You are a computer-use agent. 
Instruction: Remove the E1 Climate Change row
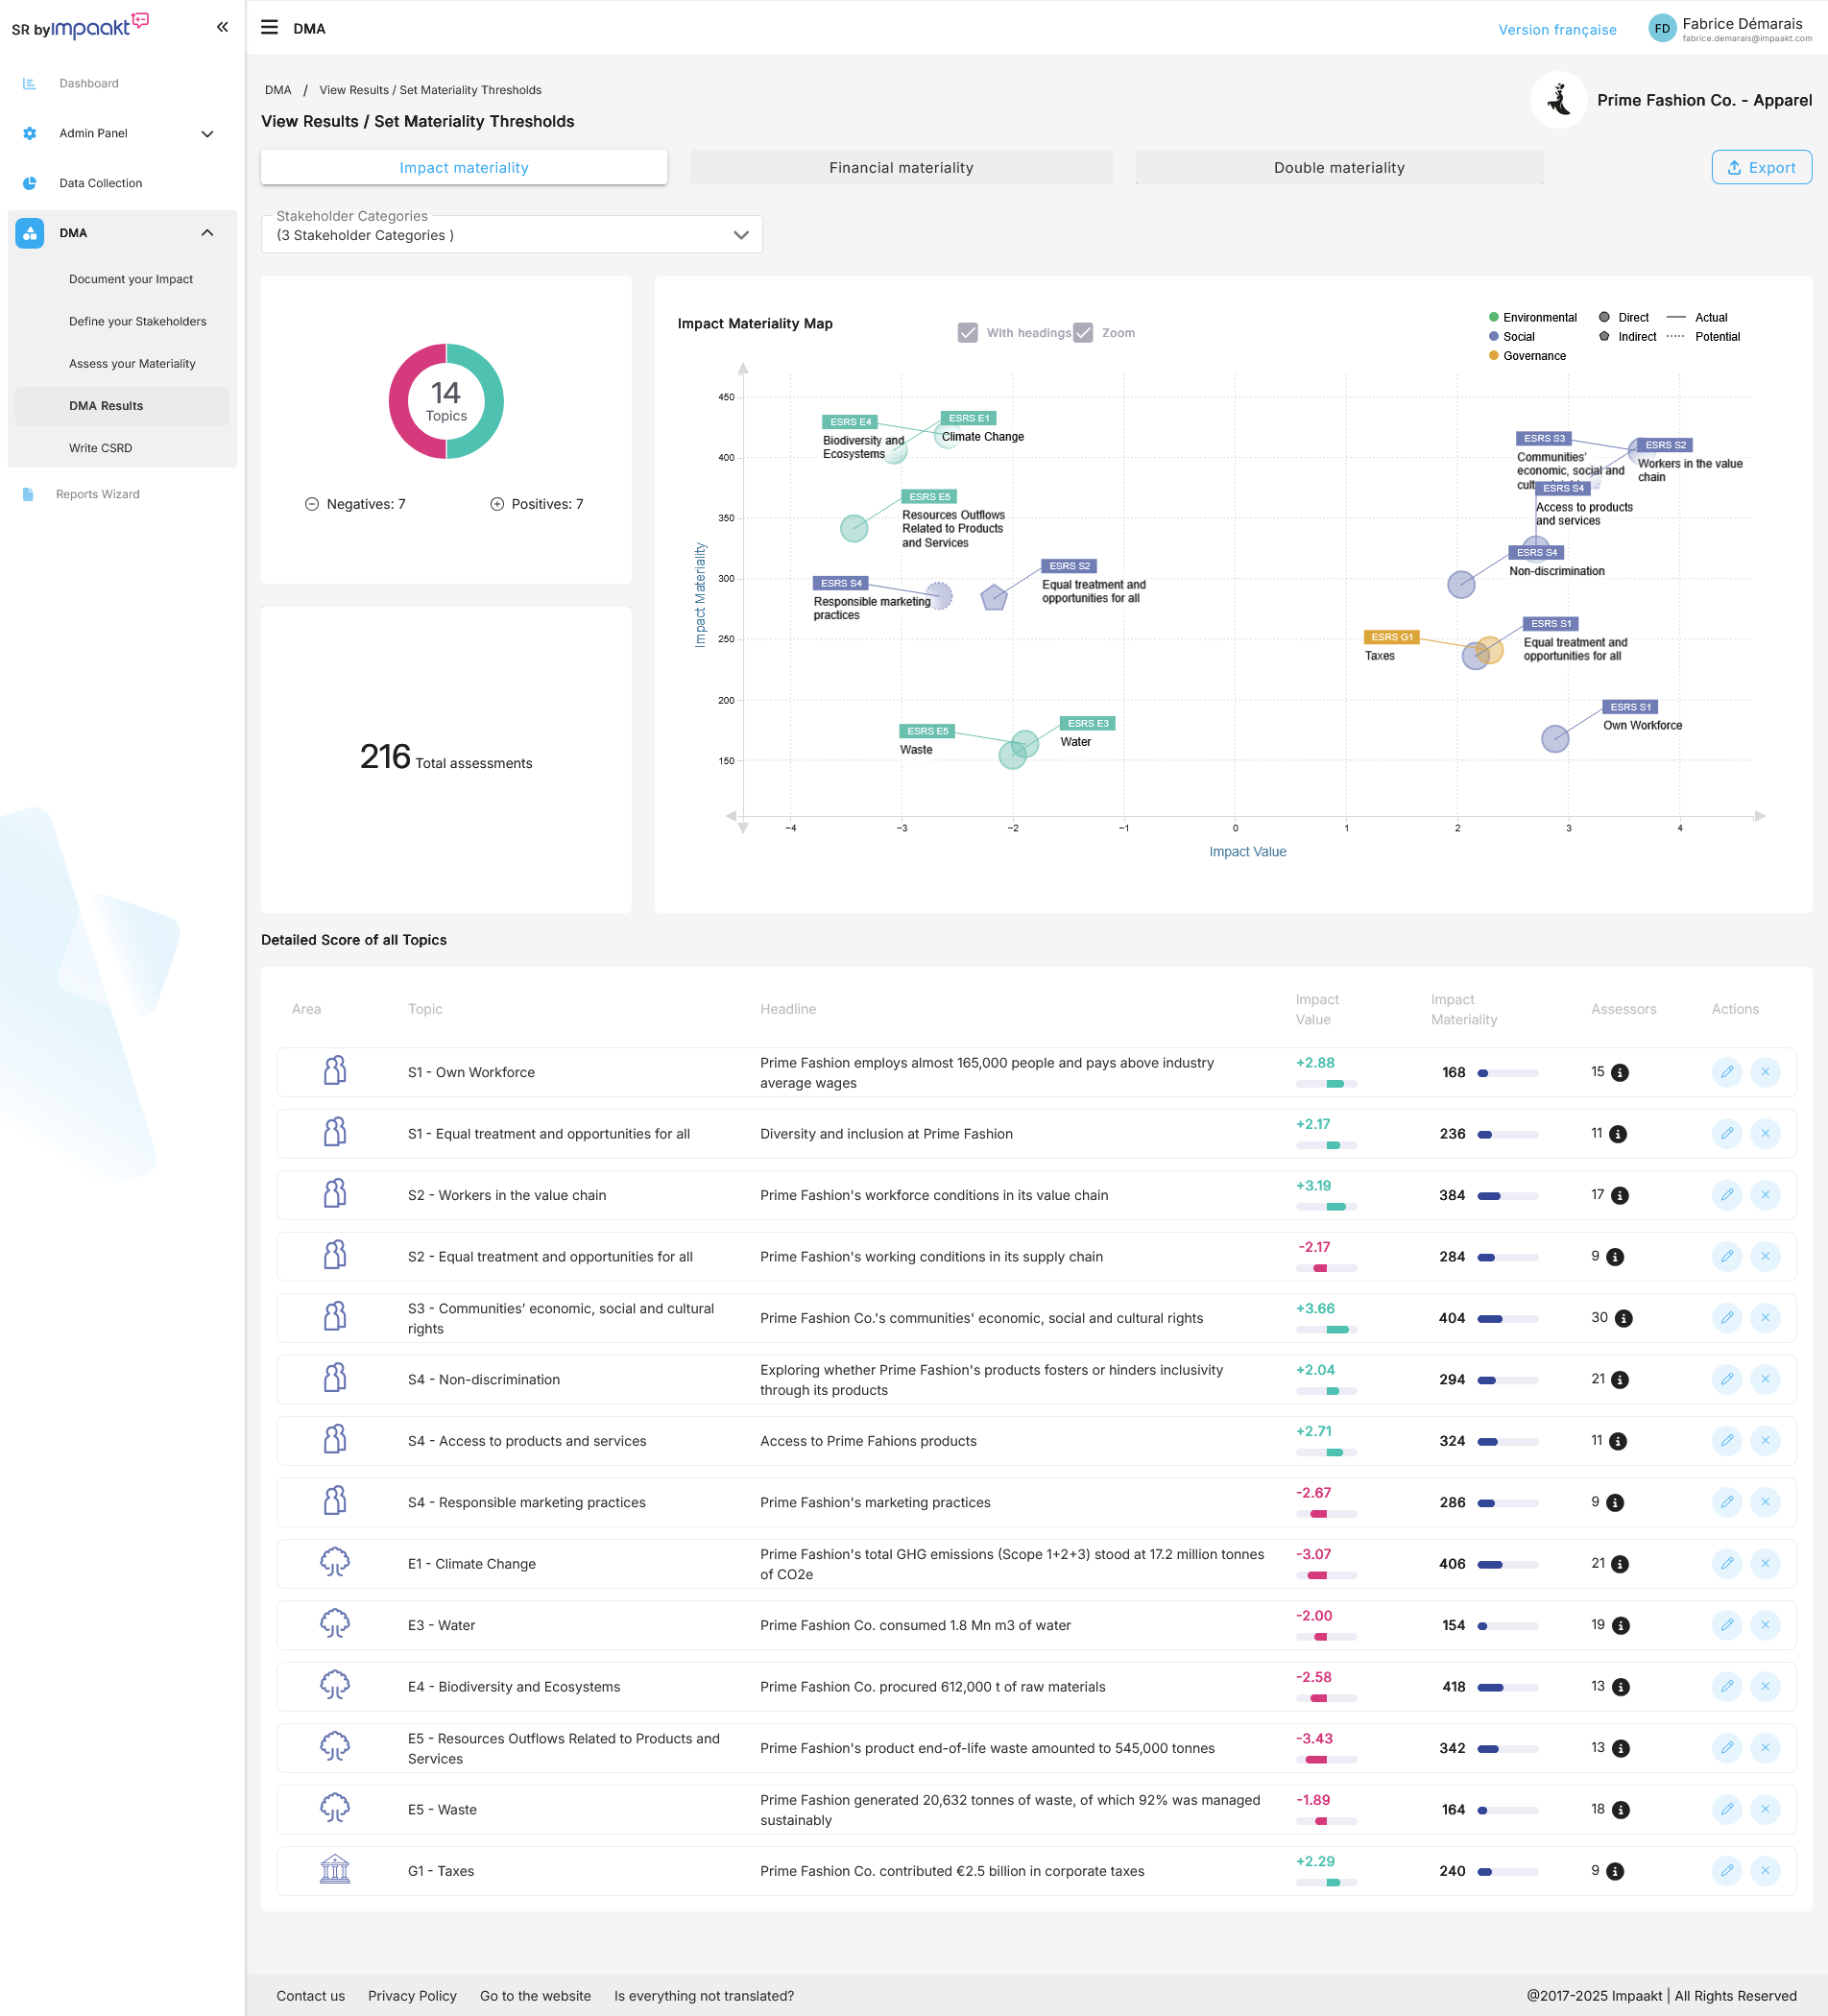point(1765,1563)
